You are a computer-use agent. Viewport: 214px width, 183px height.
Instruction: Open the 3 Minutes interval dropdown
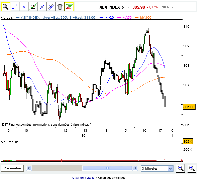pyautogui.click(x=157, y=168)
